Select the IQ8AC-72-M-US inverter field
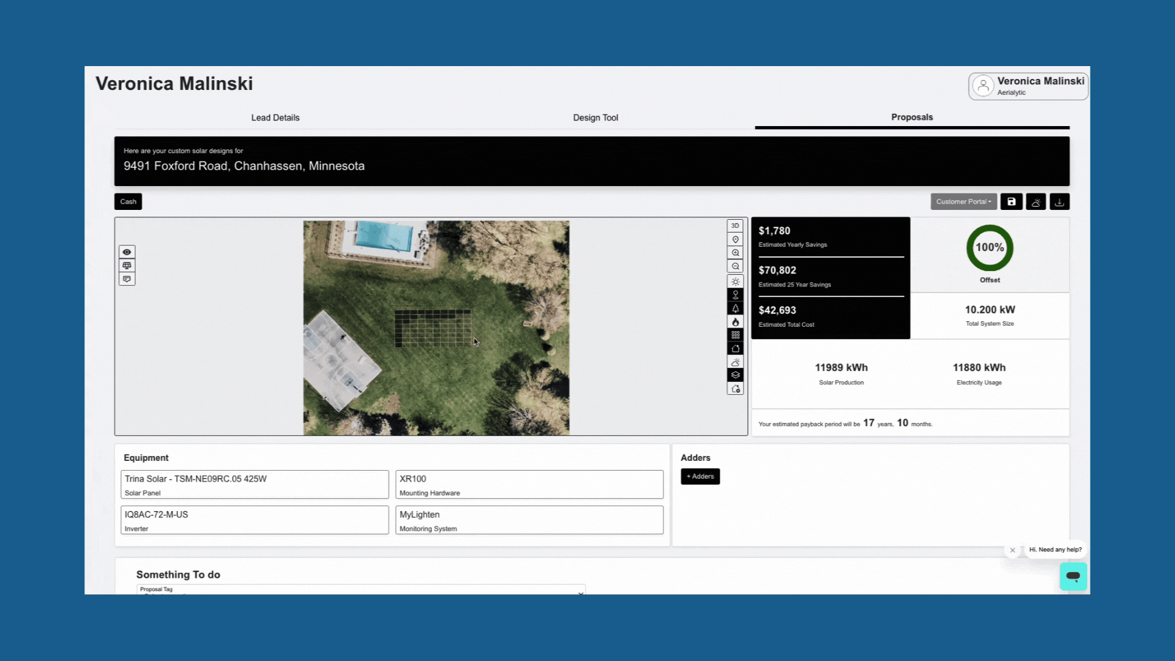The image size is (1175, 661). click(x=255, y=520)
